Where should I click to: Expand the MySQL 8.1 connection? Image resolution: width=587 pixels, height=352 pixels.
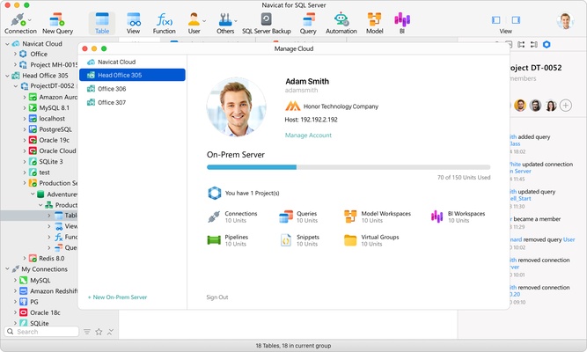tap(25, 108)
